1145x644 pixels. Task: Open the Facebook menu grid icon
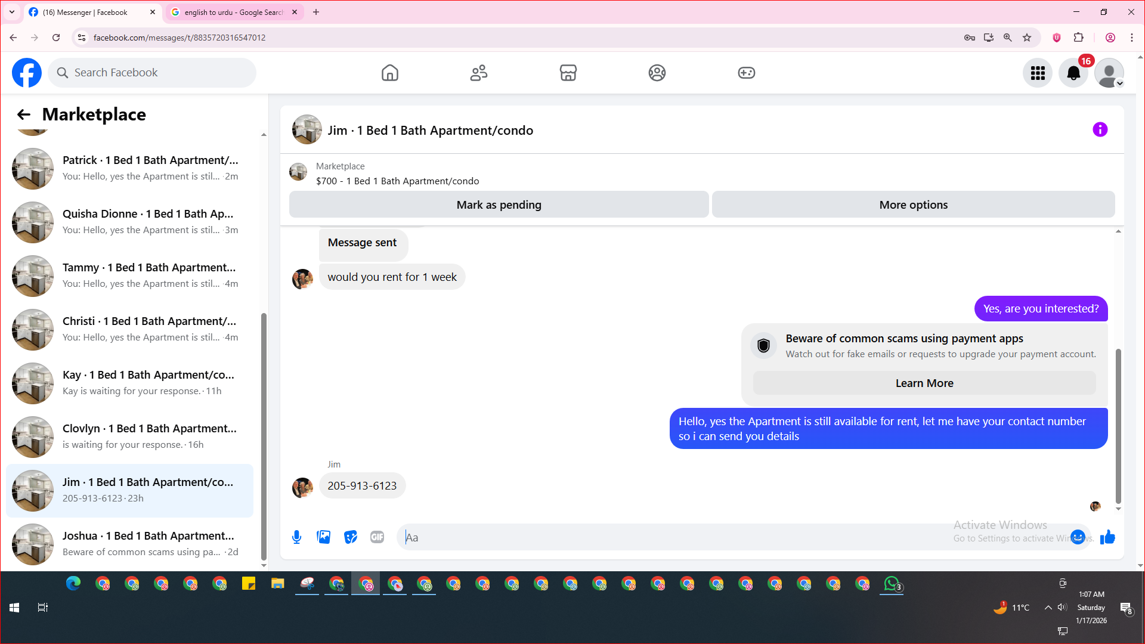coord(1038,73)
